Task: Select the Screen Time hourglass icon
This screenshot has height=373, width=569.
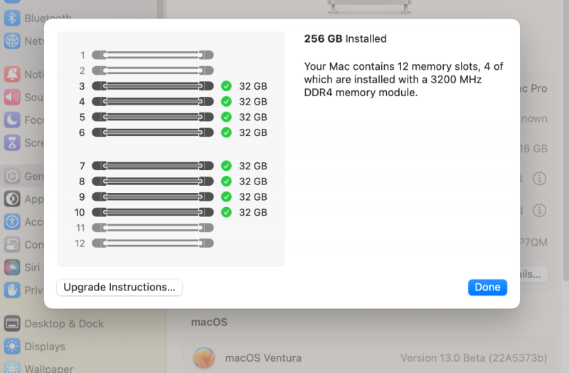Action: click(12, 142)
